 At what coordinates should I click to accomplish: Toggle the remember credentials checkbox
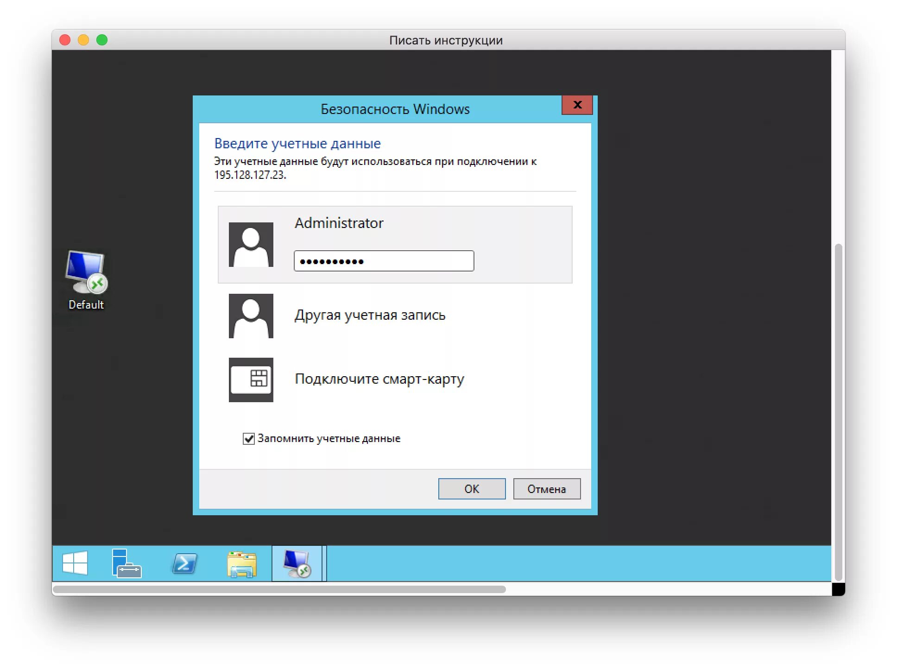coord(249,438)
